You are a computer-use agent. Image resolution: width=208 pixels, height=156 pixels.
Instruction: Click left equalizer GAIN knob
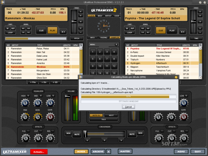pyautogui.click(x=50, y=117)
